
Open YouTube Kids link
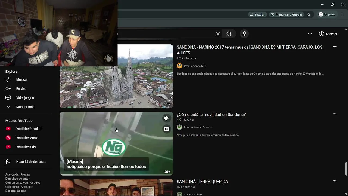(x=26, y=147)
